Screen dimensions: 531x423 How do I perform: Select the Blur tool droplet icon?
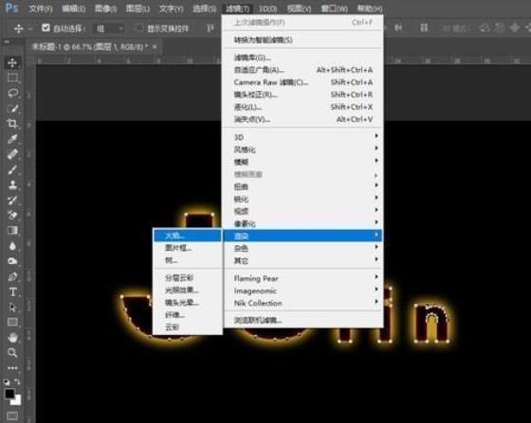[x=12, y=246]
